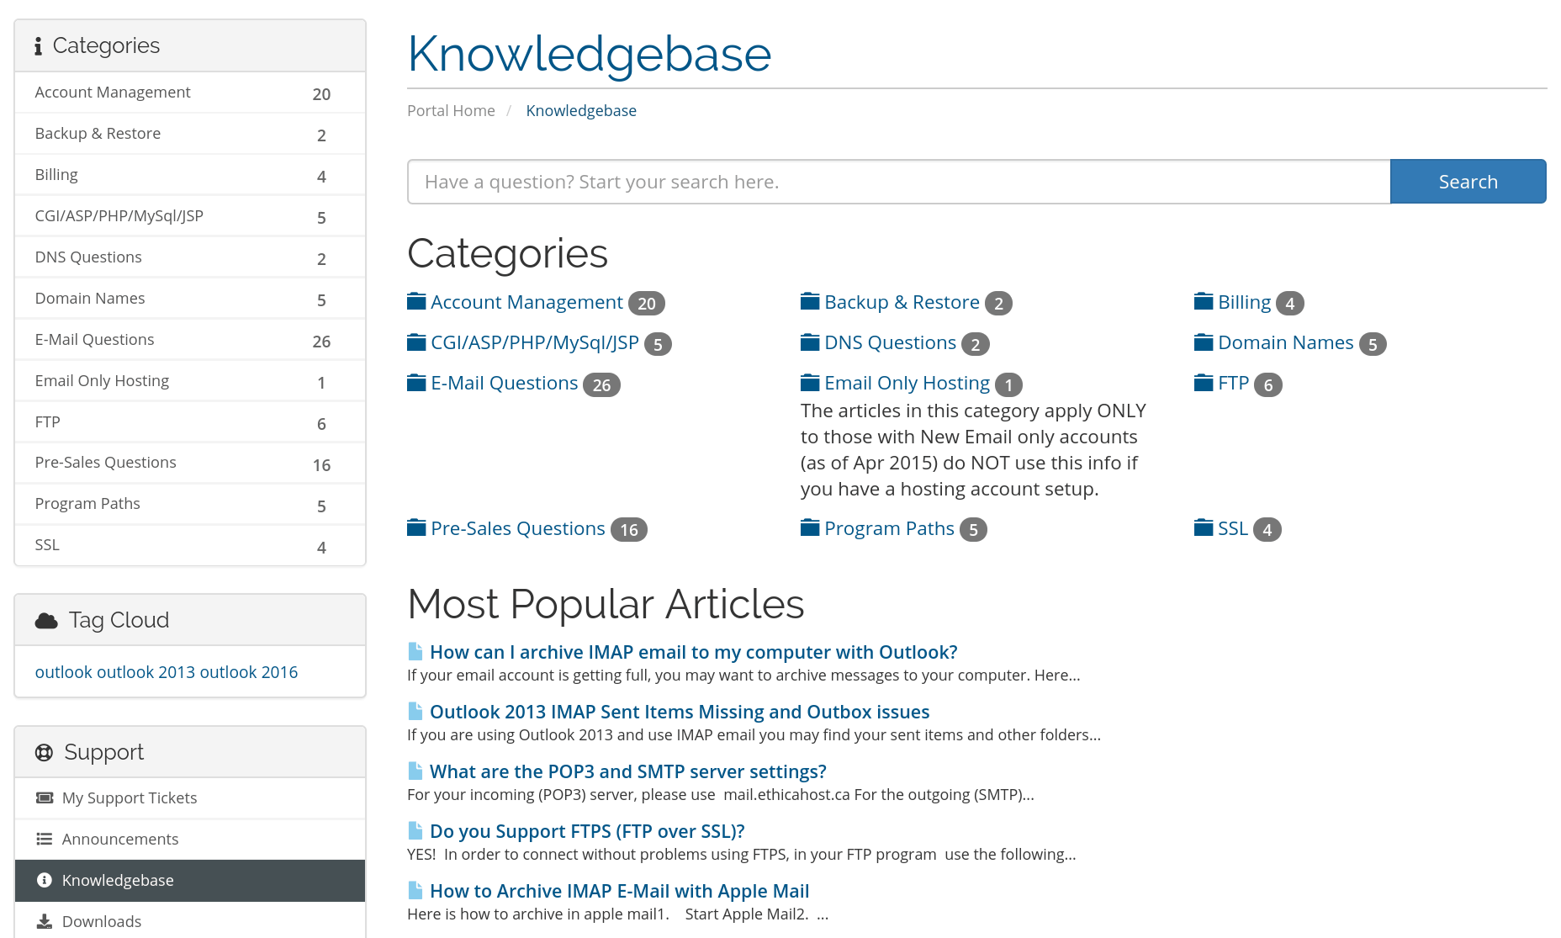Click the folder icon beside Backup & Restore

[x=810, y=301]
